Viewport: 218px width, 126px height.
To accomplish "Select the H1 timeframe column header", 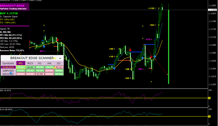I will tap(40, 63).
